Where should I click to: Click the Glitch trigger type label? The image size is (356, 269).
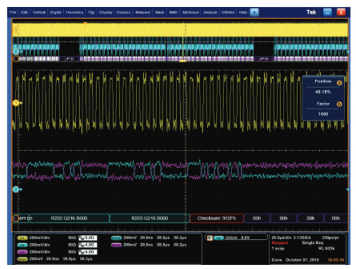coord(231,238)
